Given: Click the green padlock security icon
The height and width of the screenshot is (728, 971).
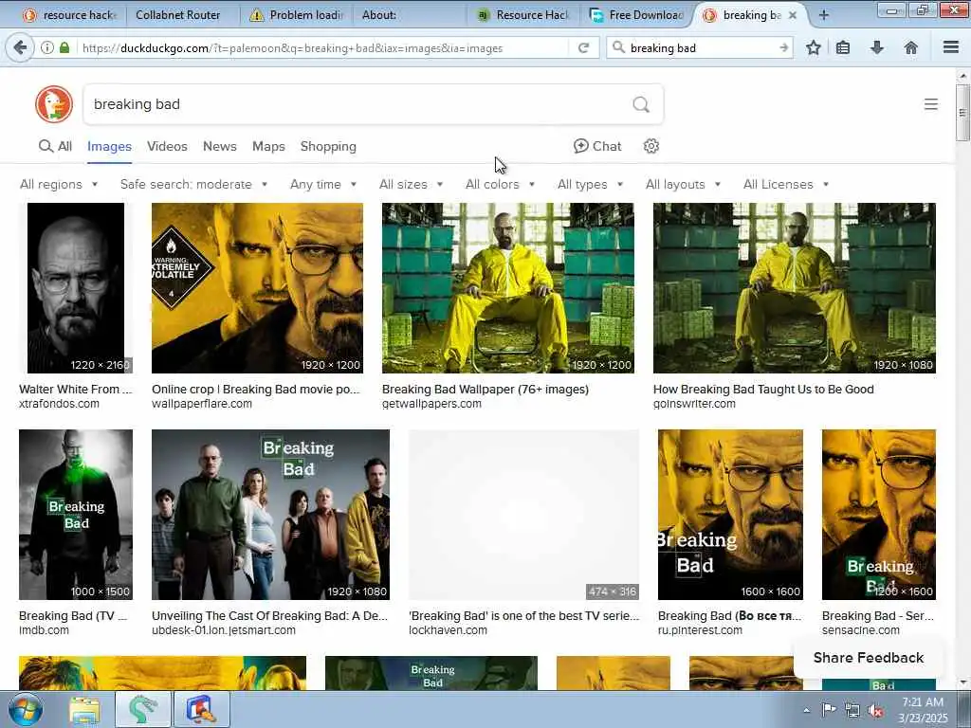Looking at the screenshot, I should coord(64,47).
